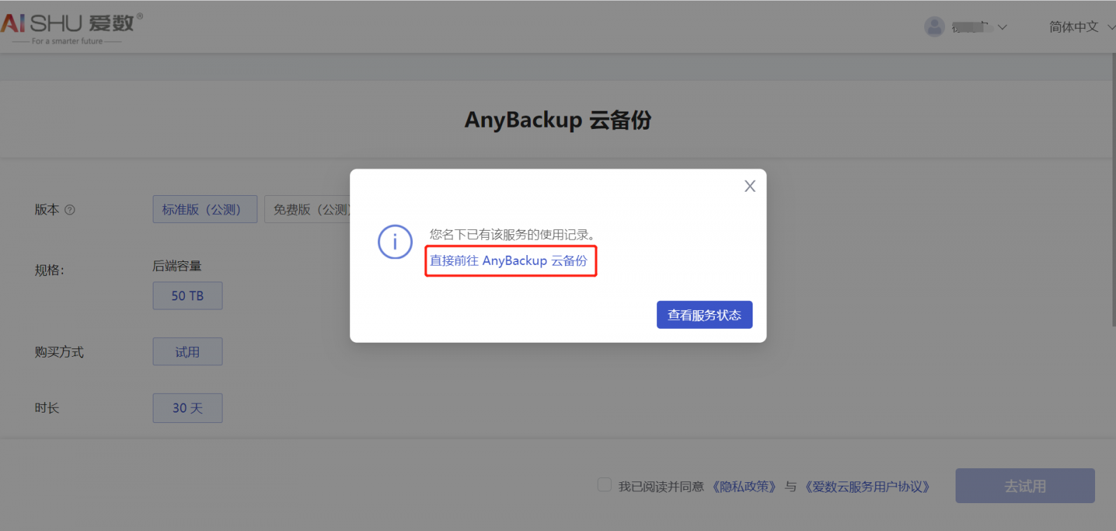The height and width of the screenshot is (531, 1116).
Task: Click the AISHU logo
Action: click(71, 28)
